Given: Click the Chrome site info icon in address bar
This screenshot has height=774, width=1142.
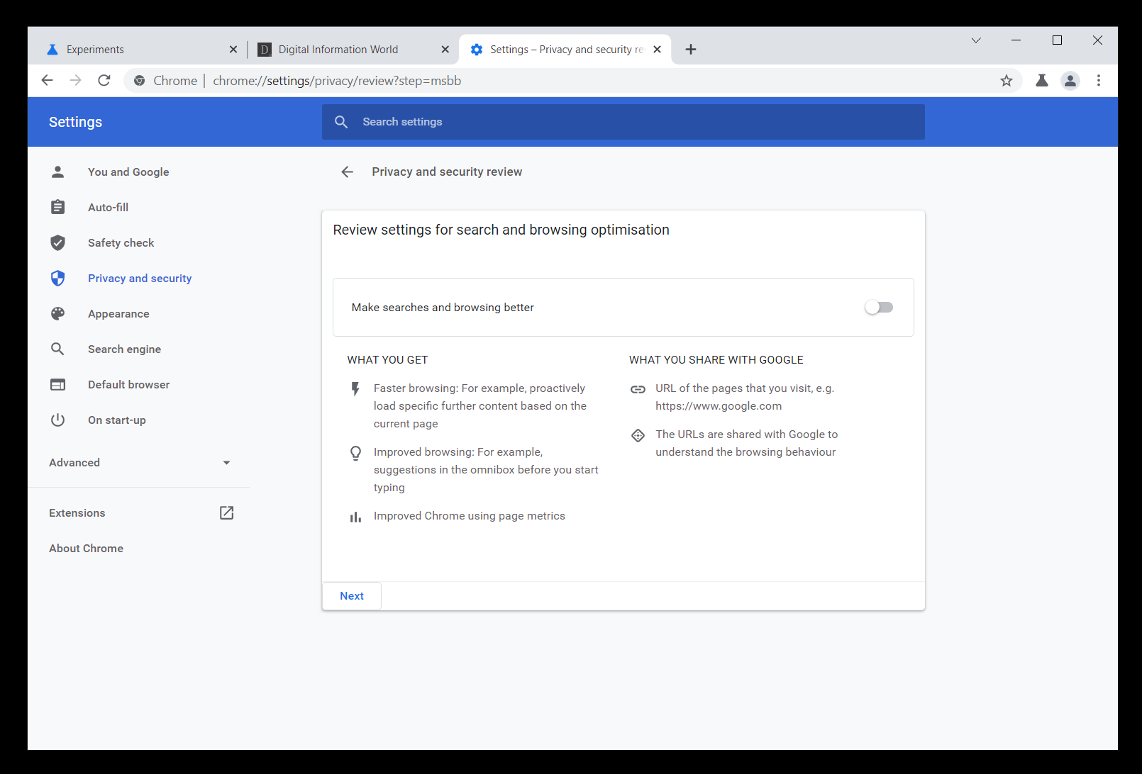Looking at the screenshot, I should [140, 81].
